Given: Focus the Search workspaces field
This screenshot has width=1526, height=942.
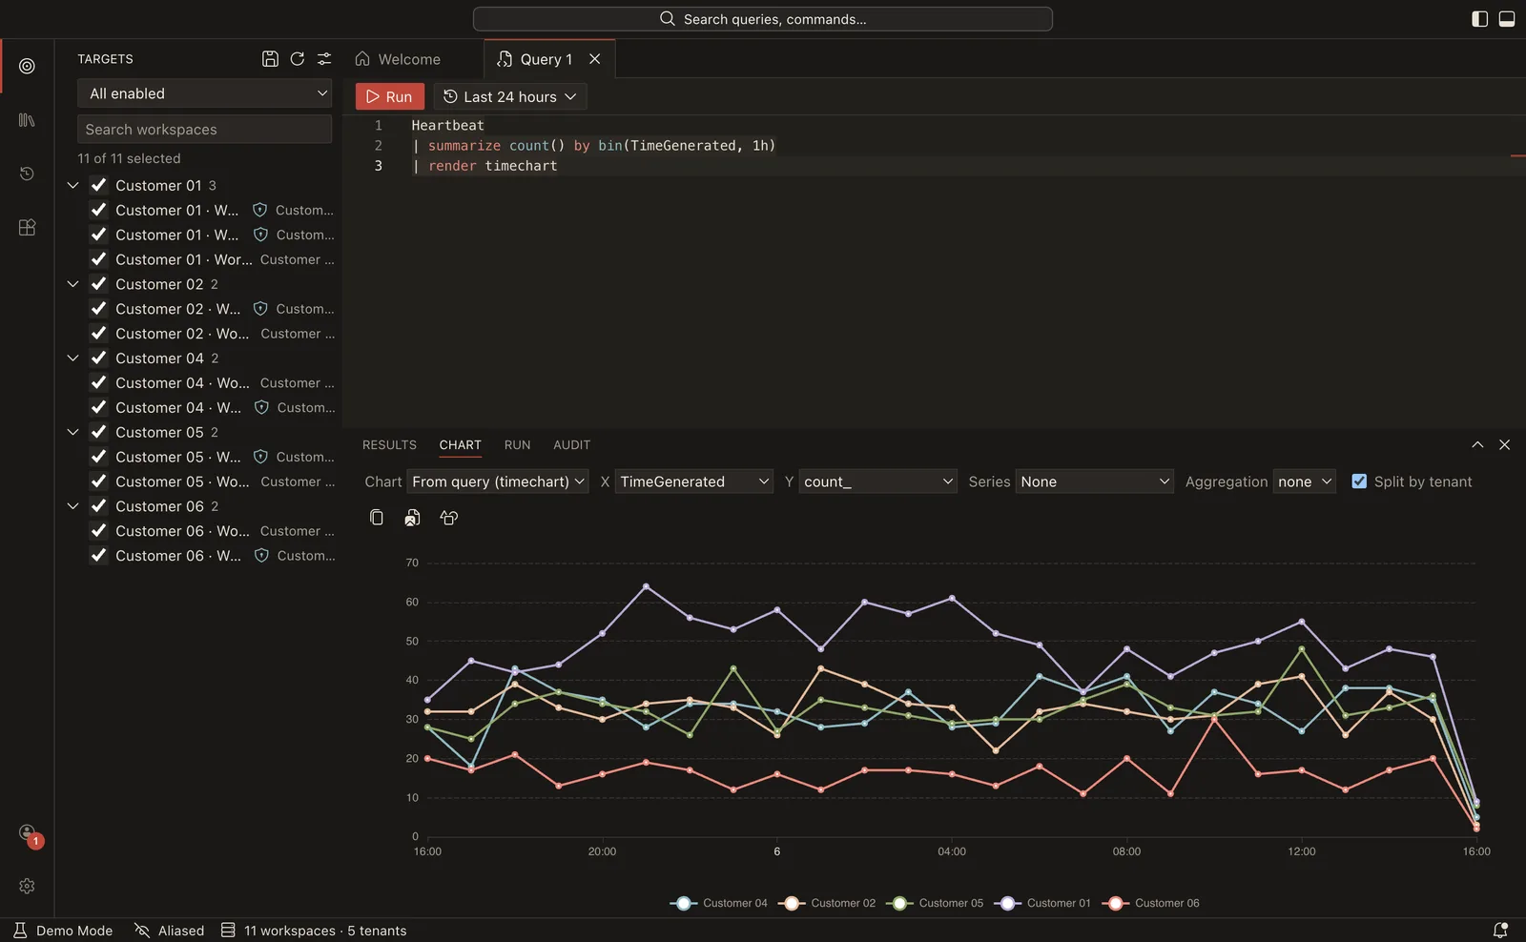Looking at the screenshot, I should pyautogui.click(x=204, y=130).
